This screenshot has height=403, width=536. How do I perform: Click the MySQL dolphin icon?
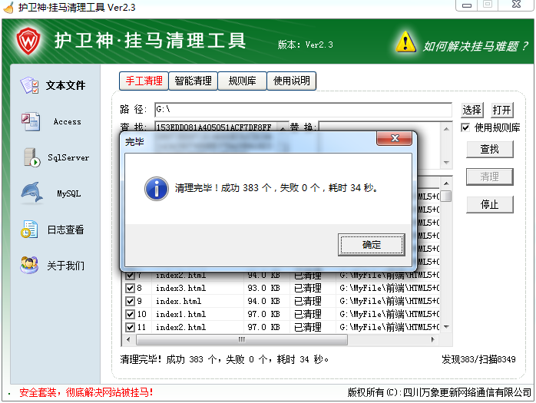pos(31,193)
